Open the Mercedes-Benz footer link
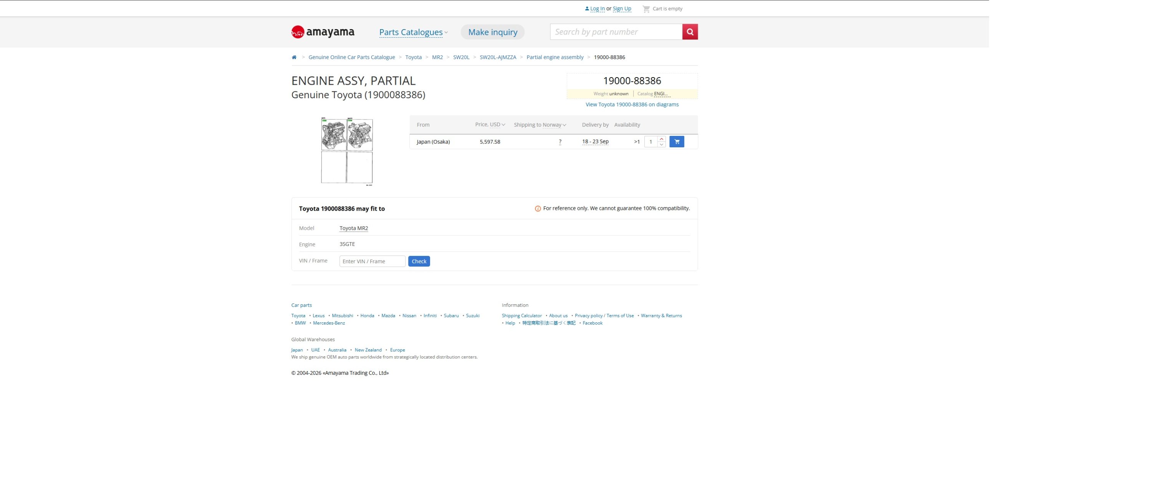 329,323
